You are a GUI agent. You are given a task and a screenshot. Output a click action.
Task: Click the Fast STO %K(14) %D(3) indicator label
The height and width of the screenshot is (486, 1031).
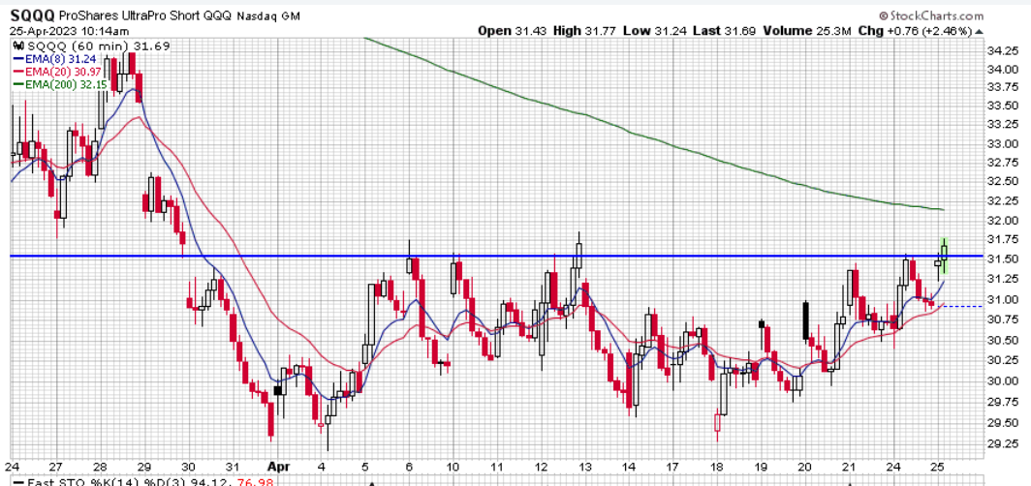[107, 482]
